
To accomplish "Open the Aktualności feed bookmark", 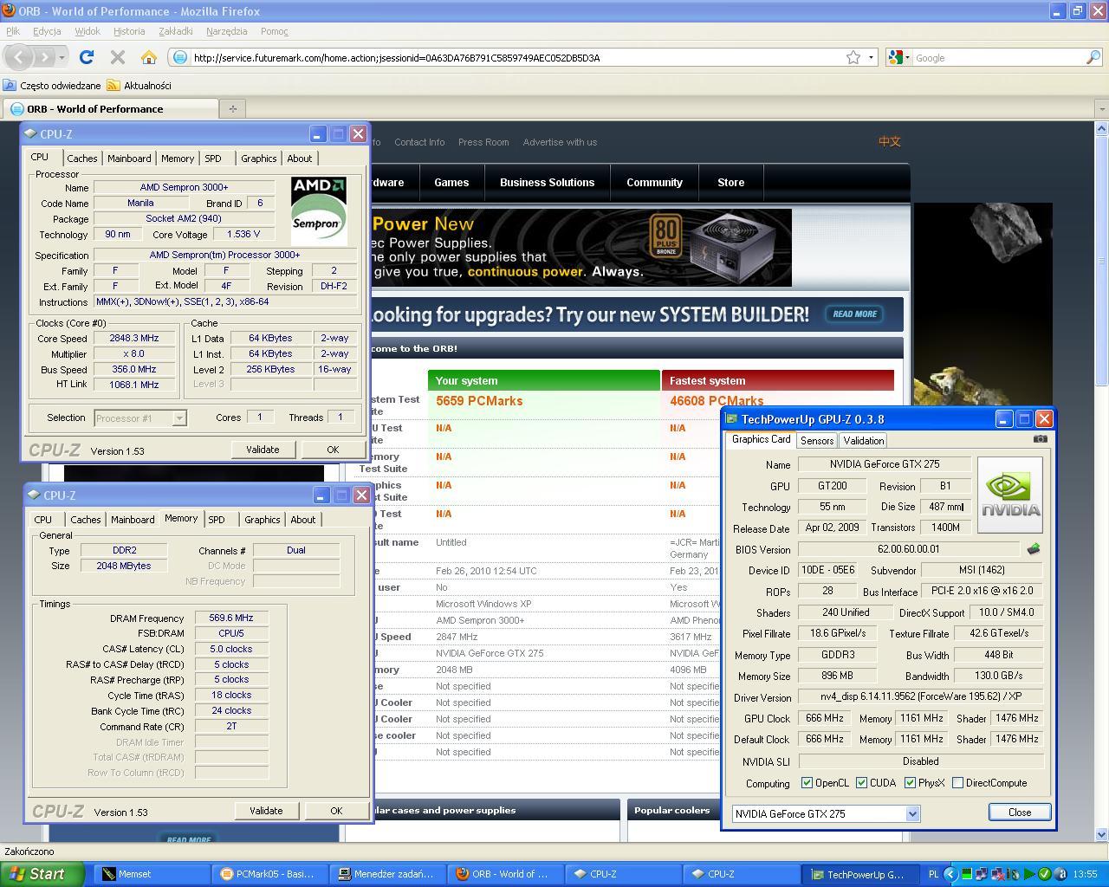I will coord(139,85).
